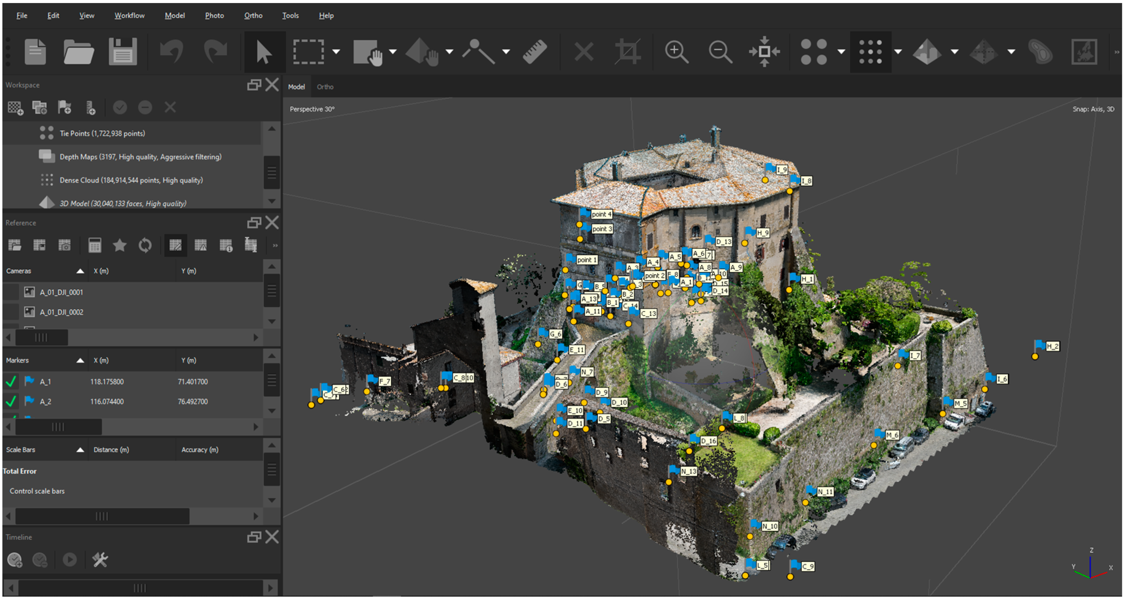
Task: Open dropdown arrow next to rectangle selection
Action: click(x=336, y=52)
